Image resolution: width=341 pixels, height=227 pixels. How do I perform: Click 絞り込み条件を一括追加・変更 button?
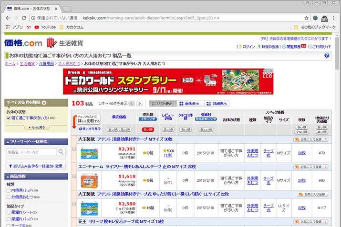click(x=36, y=166)
